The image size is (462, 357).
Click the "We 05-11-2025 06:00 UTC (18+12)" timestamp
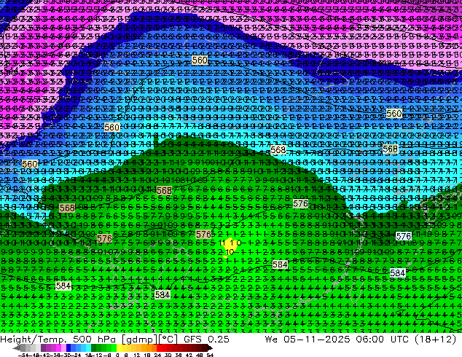point(361,339)
